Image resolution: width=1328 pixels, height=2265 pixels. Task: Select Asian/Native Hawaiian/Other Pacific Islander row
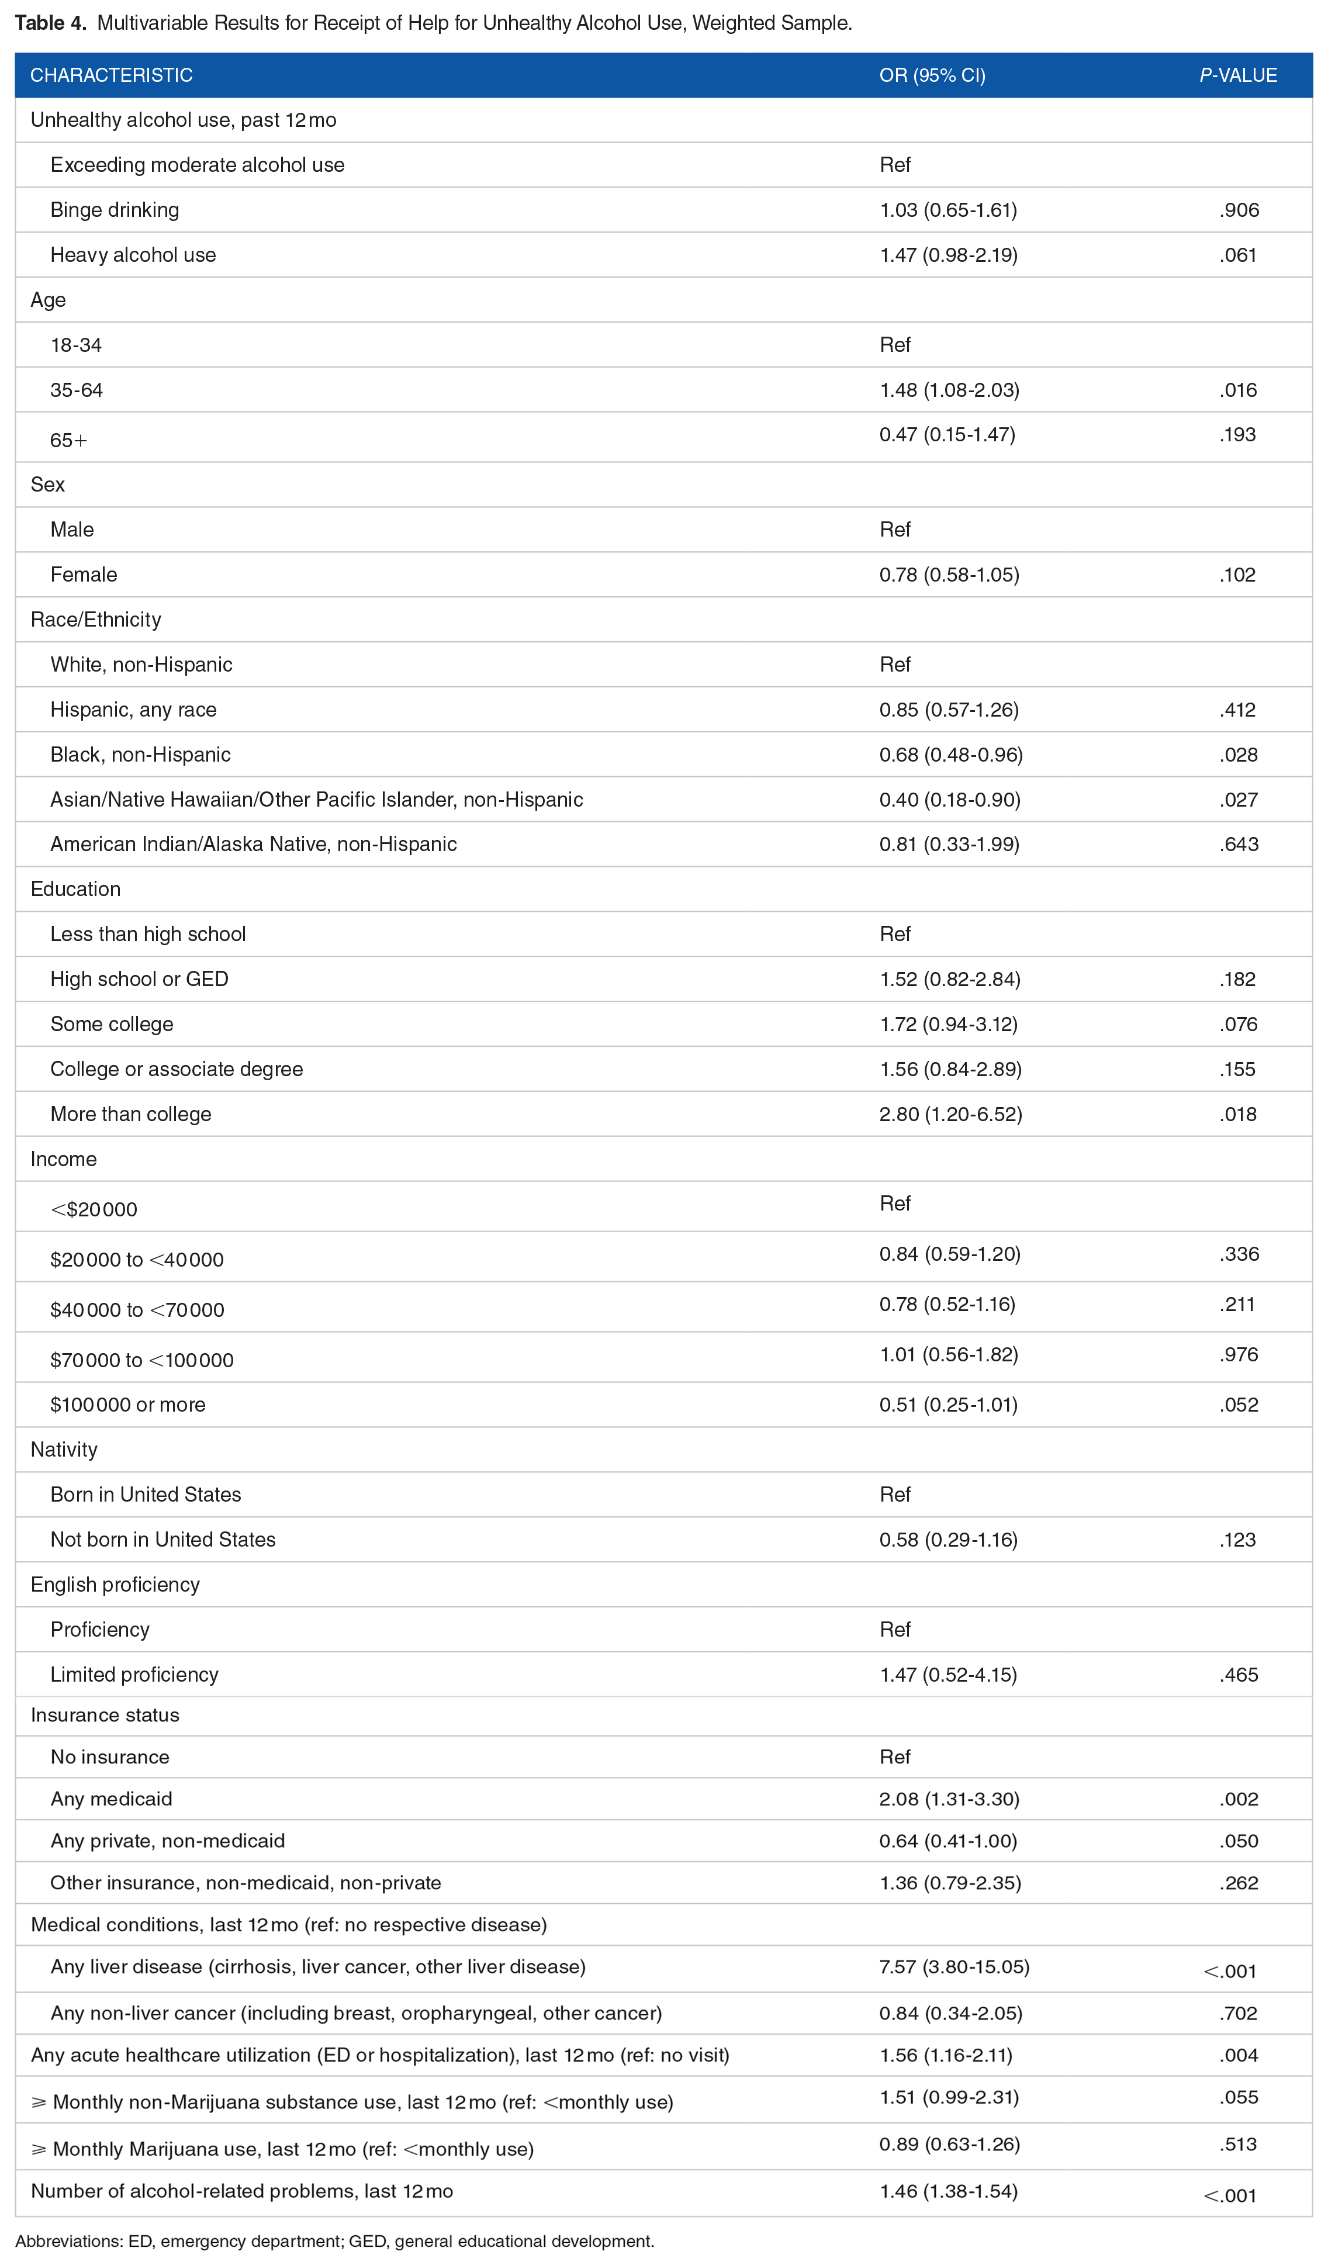[x=664, y=800]
